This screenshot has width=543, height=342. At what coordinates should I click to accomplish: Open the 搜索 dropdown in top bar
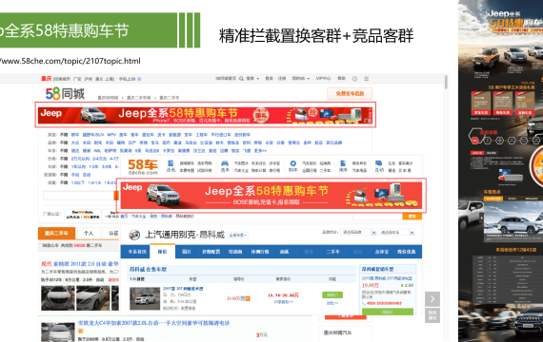pyautogui.click(x=252, y=79)
